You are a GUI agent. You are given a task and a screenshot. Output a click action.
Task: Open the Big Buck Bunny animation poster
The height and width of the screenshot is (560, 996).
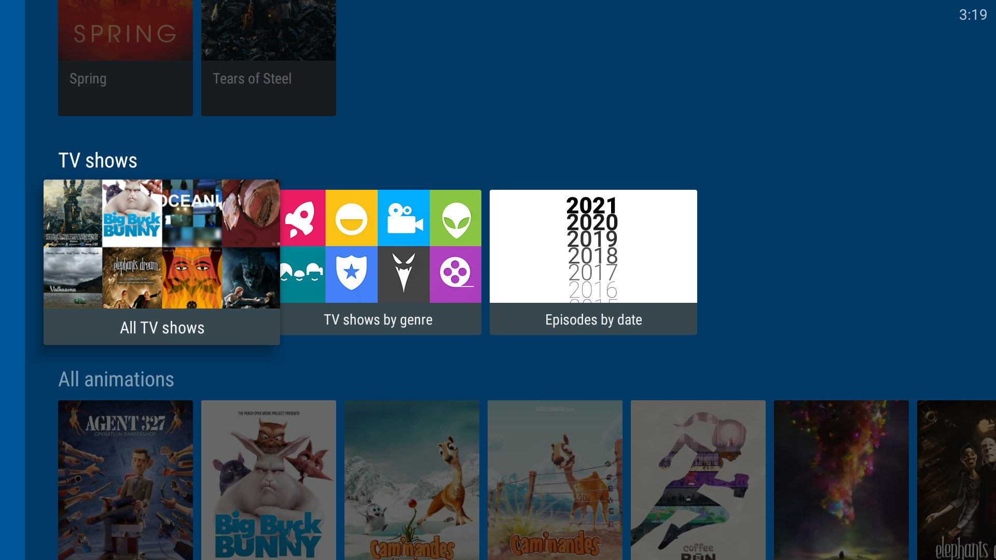[268, 480]
